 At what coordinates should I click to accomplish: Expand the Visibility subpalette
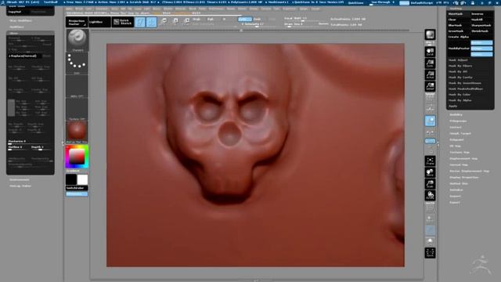pos(456,114)
